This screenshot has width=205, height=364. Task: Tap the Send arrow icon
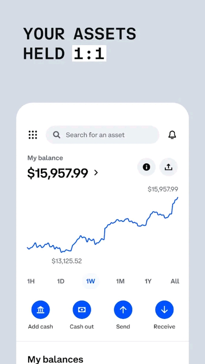[123, 310]
